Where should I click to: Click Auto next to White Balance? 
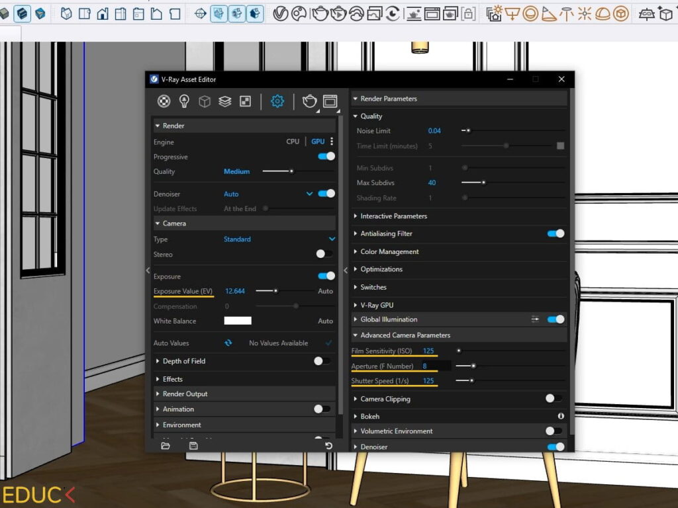click(325, 321)
